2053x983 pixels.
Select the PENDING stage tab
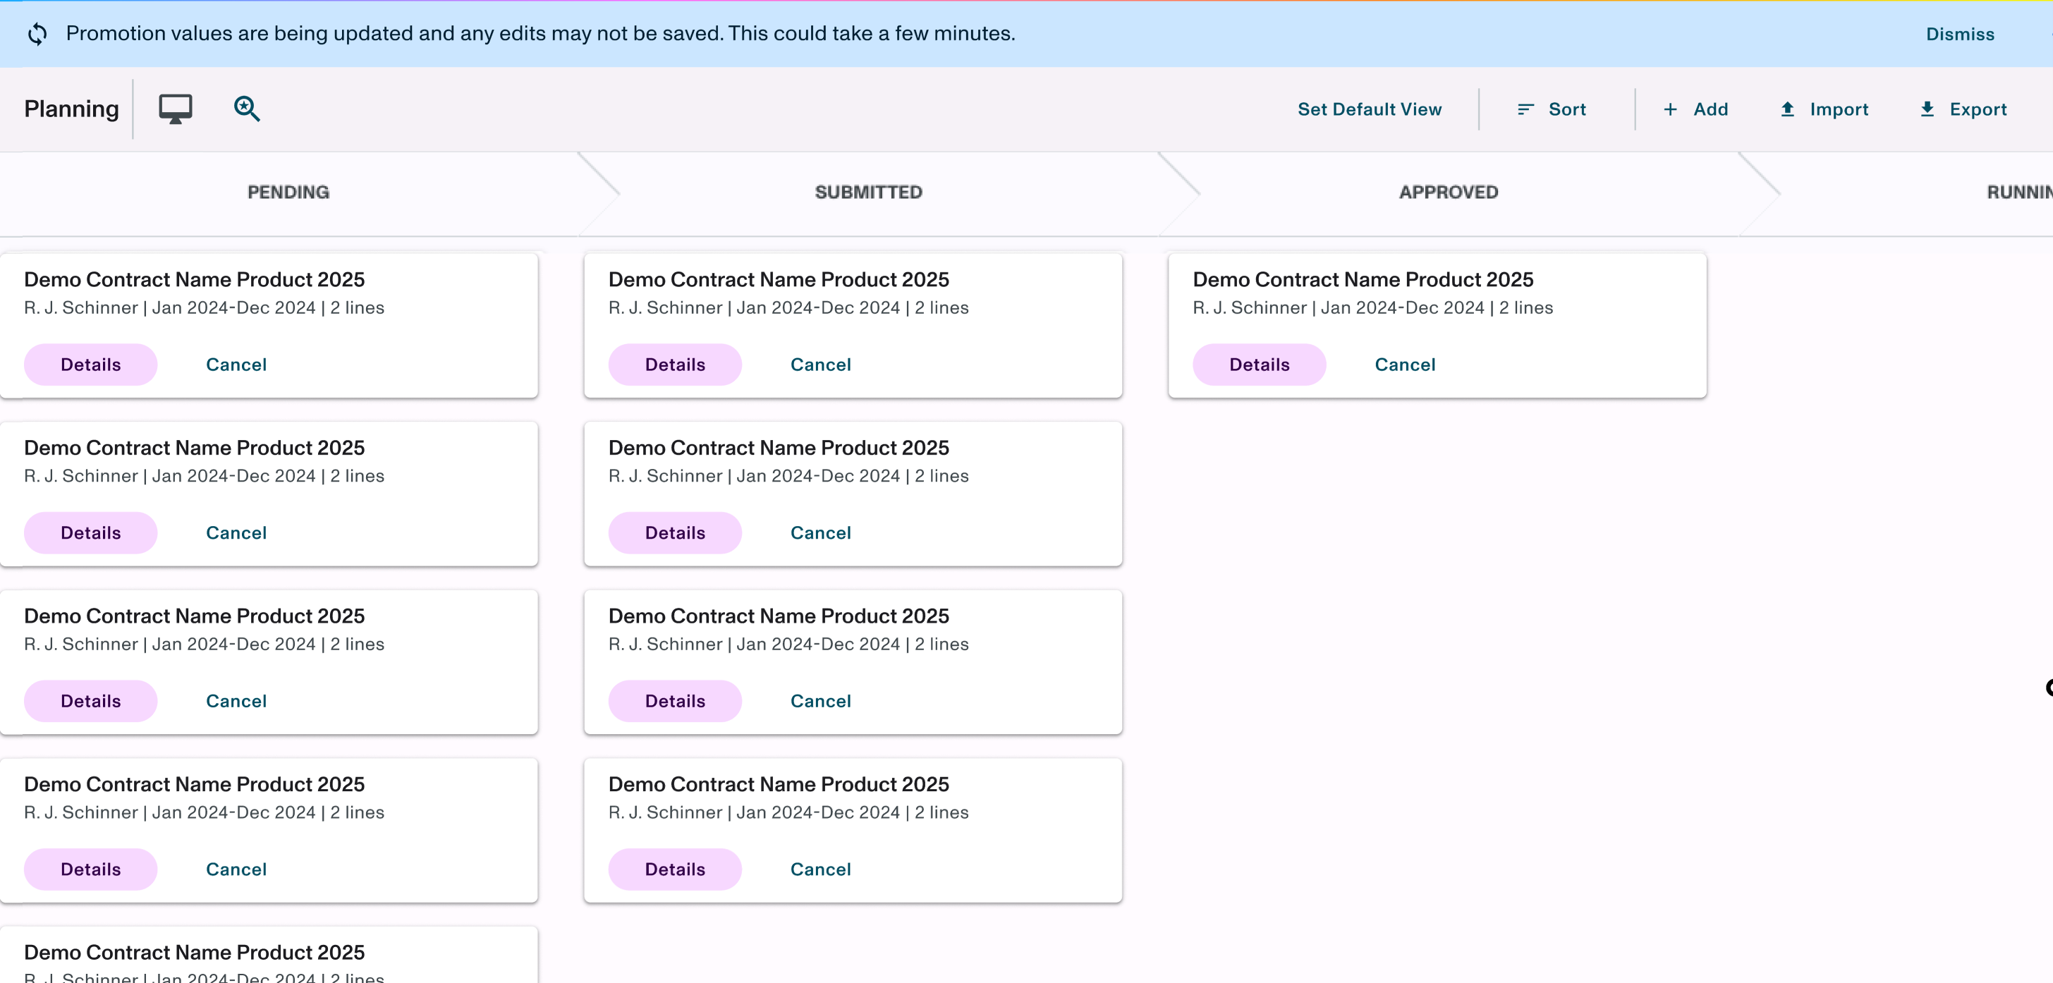point(288,192)
